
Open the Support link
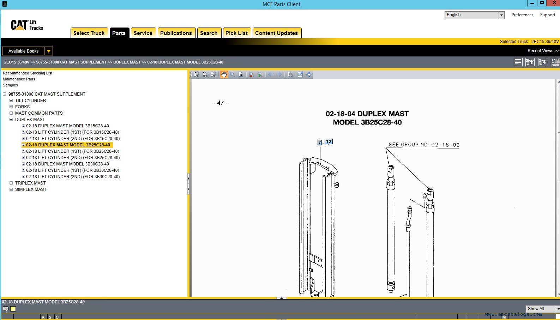548,15
